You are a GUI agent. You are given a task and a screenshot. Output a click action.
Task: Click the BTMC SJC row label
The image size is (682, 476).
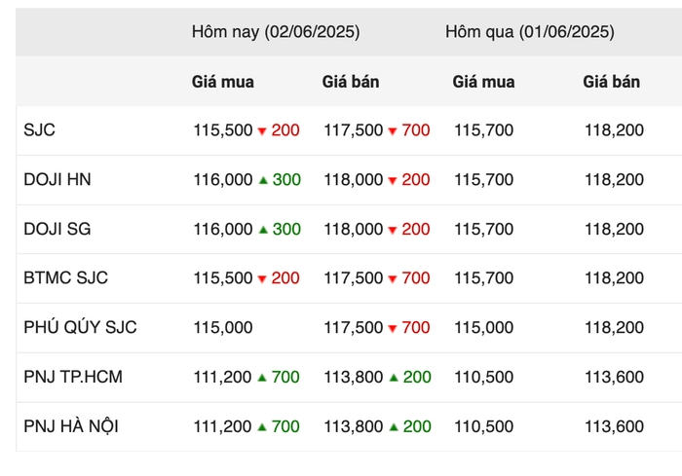tap(65, 277)
